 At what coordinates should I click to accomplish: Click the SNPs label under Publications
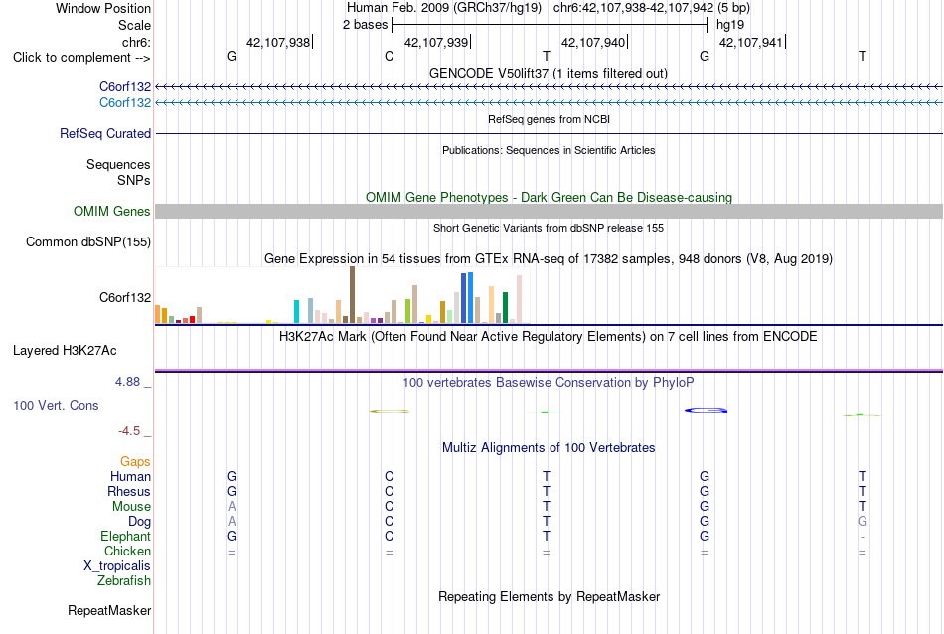coord(134,180)
